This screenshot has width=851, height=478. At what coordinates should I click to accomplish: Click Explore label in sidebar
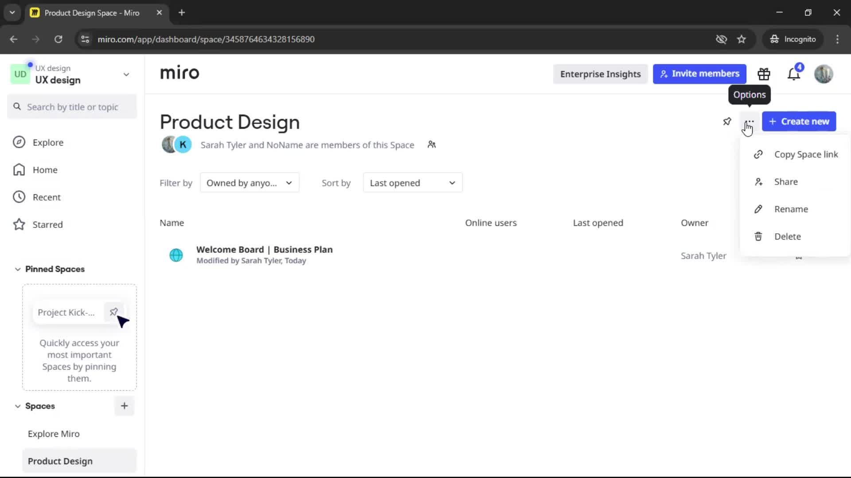point(48,143)
